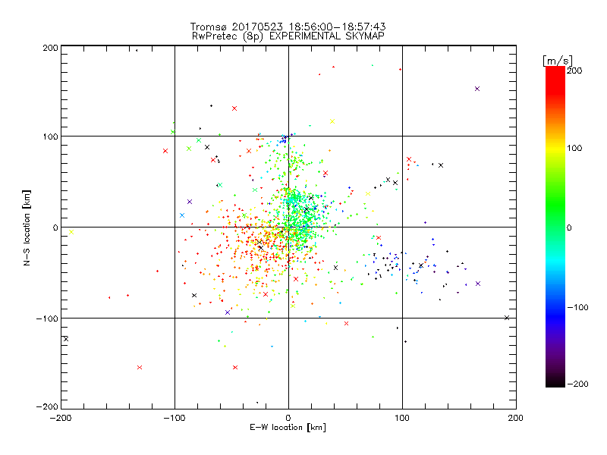
Task: Click the colorbar label '100'
Action: tap(574, 148)
